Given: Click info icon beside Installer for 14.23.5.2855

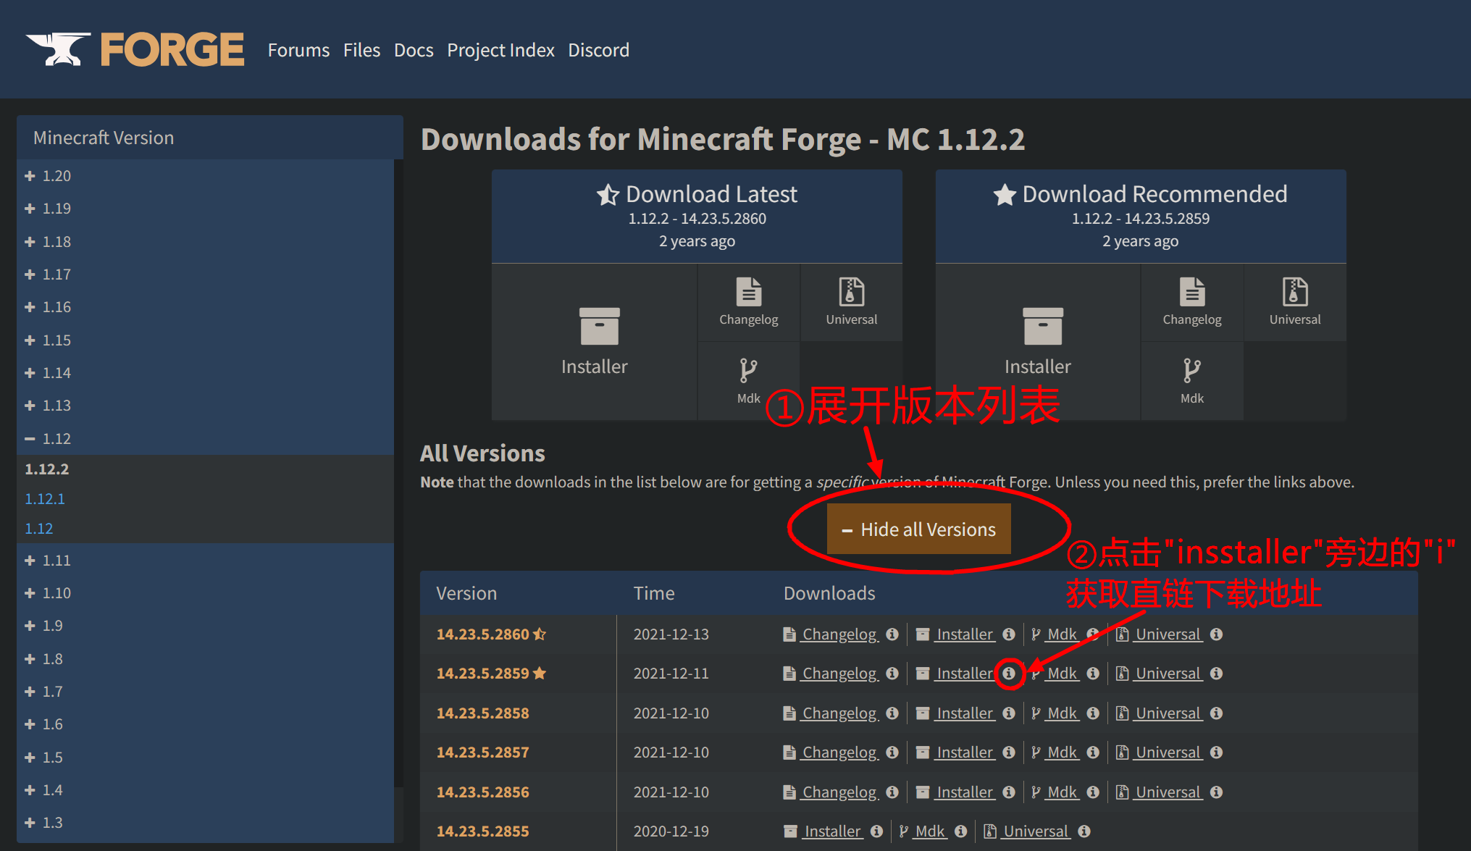Looking at the screenshot, I should click(x=876, y=831).
